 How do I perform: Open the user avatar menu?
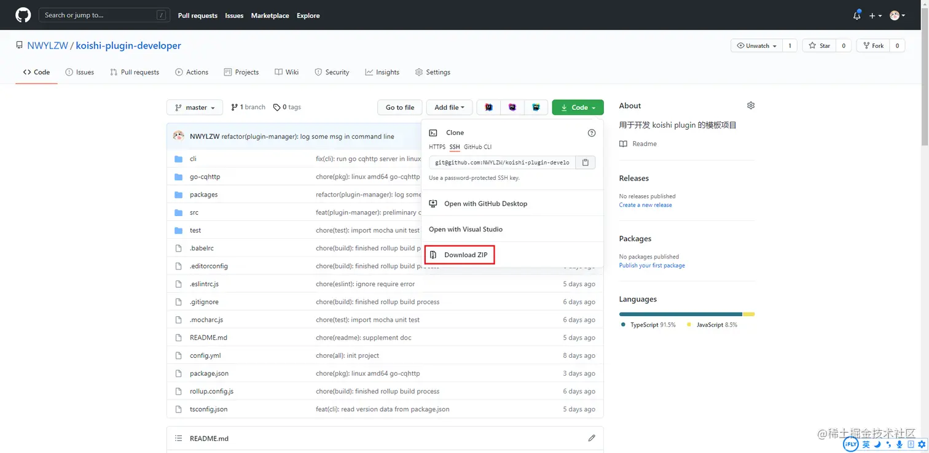click(x=898, y=16)
